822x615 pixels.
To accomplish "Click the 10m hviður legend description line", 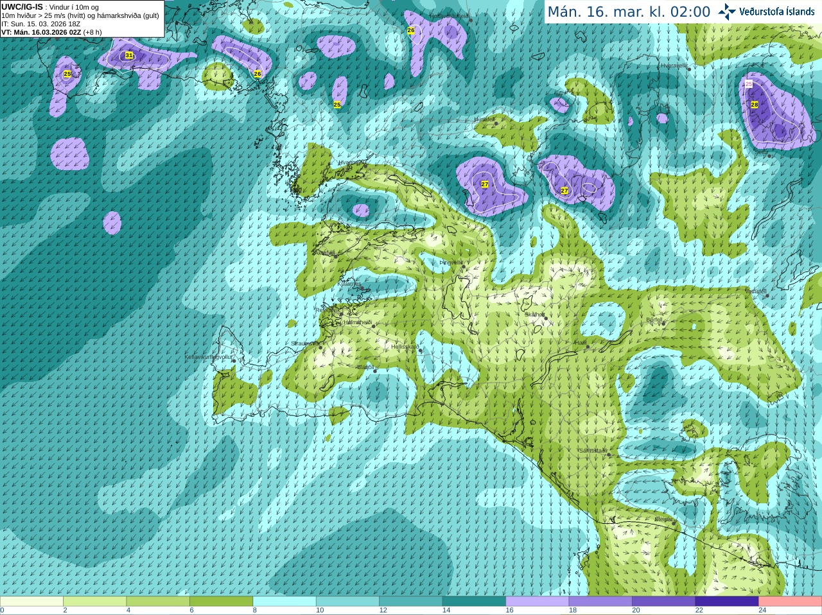I will [80, 15].
